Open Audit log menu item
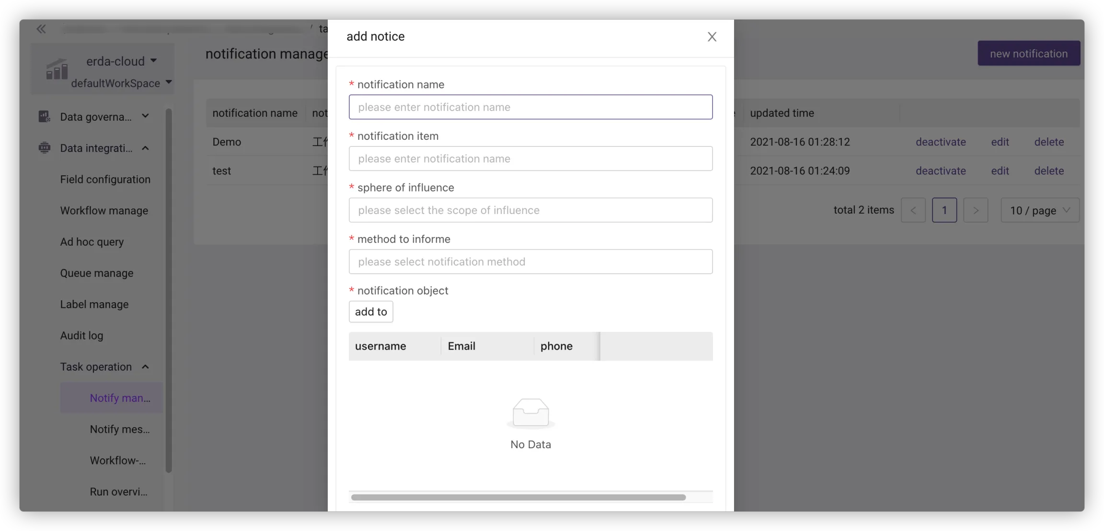 tap(81, 336)
